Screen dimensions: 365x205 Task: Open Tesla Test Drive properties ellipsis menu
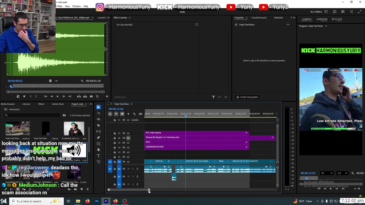[x=288, y=24]
